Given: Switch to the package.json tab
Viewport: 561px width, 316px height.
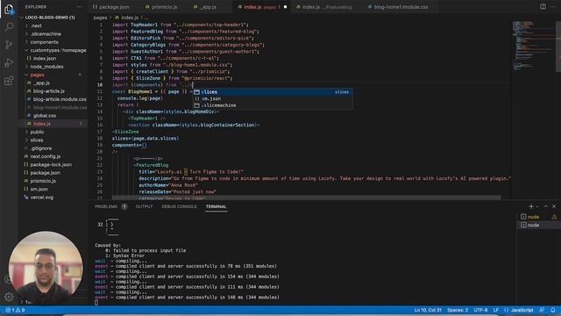Looking at the screenshot, I should pos(114,7).
